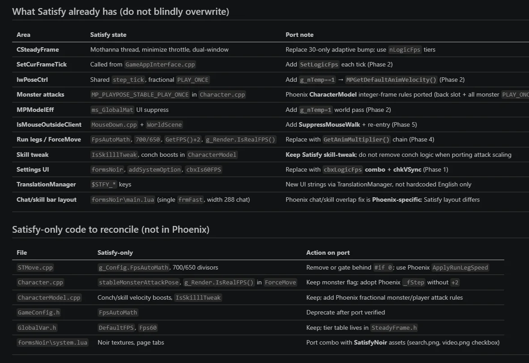529x363 pixels.
Task: Select the "Monster attacks" row label
Action: point(40,94)
